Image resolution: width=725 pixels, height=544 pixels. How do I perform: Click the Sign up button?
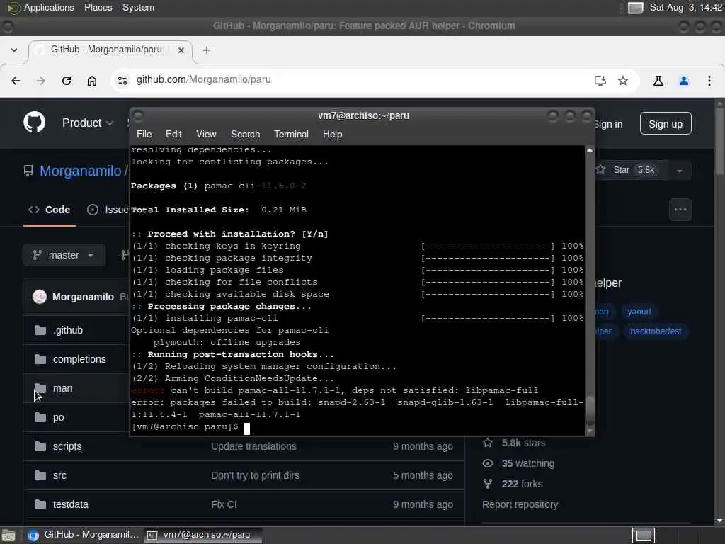pyautogui.click(x=666, y=123)
